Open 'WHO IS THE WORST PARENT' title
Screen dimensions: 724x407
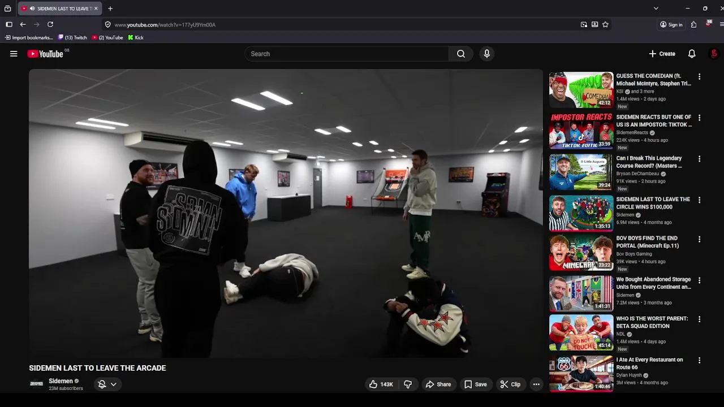pos(652,322)
